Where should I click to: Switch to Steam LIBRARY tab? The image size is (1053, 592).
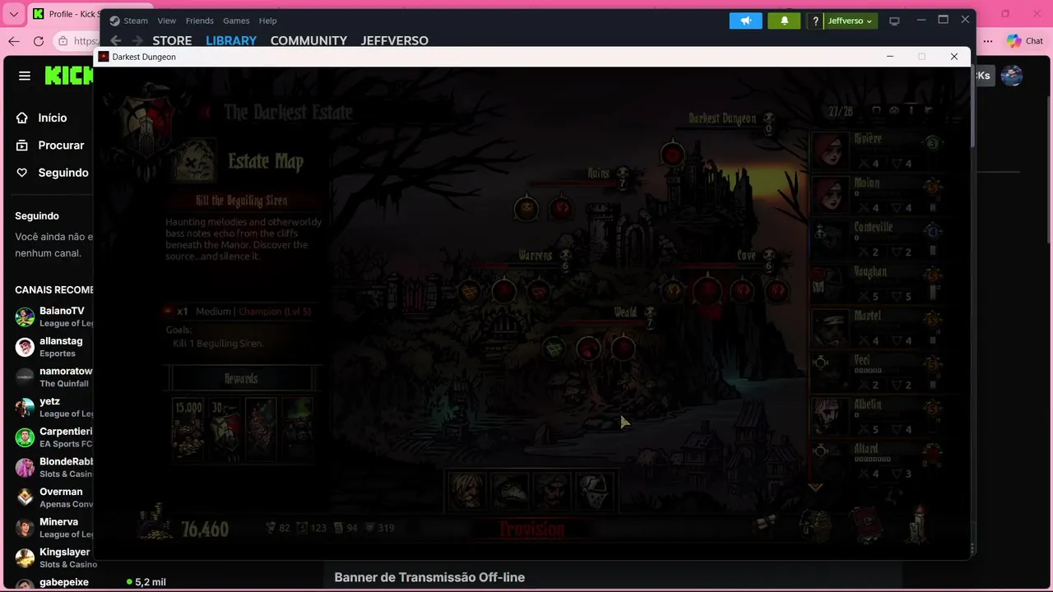click(231, 40)
